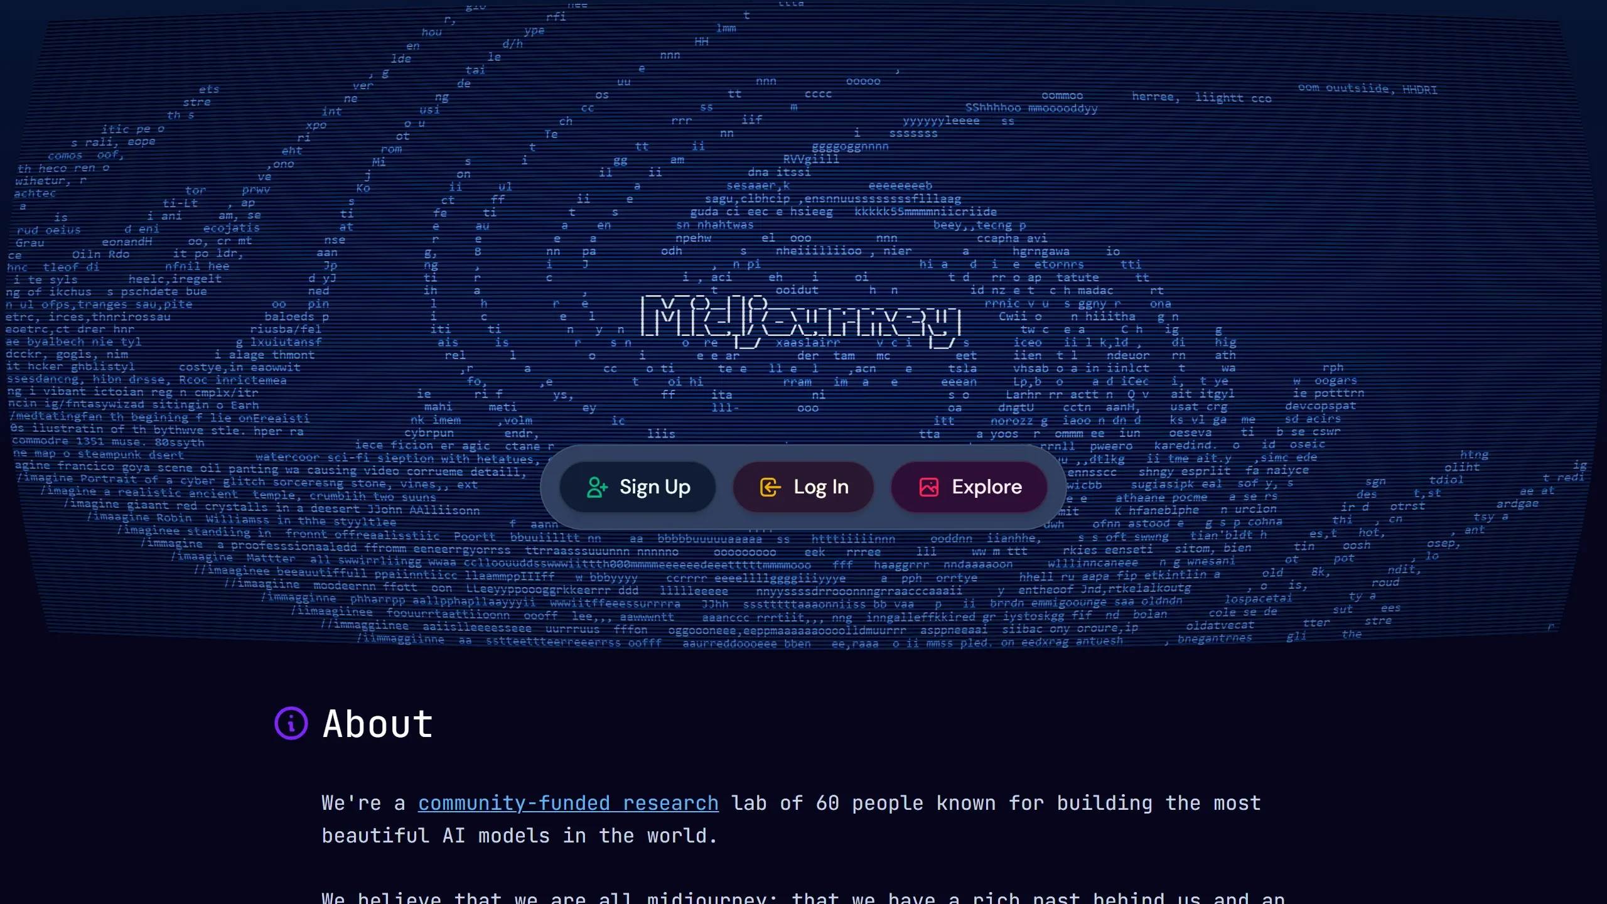
Task: Click the purple info icon beside About
Action: pyautogui.click(x=291, y=723)
